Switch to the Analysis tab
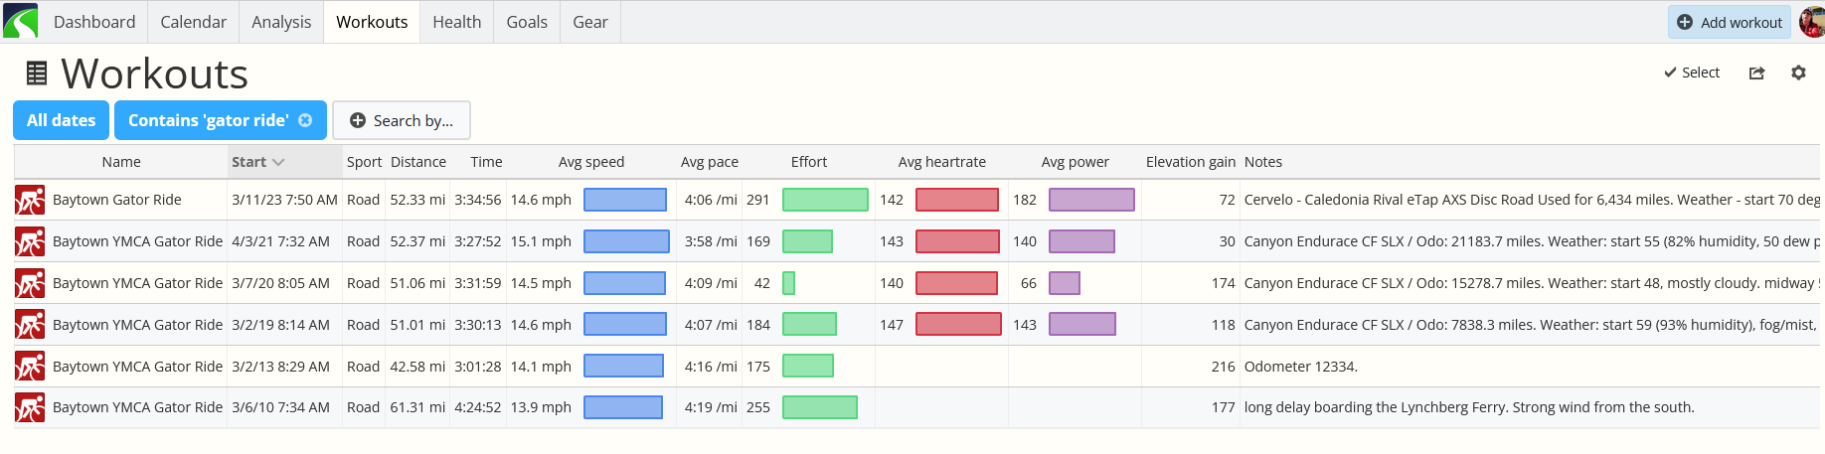The image size is (1825, 454). [281, 22]
